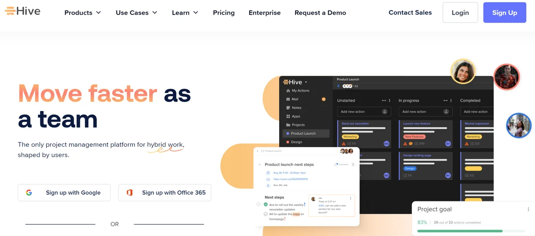Collapse the Product launch next steps section
535x236 pixels.
[x=260, y=164]
